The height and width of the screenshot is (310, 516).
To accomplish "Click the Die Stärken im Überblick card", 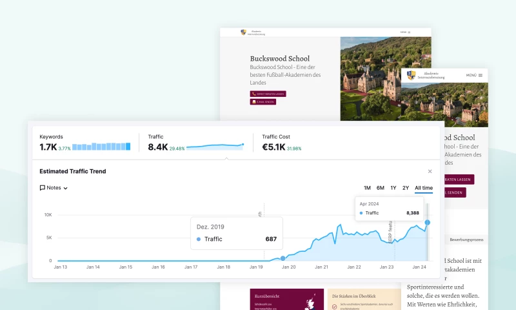I will (x=364, y=299).
